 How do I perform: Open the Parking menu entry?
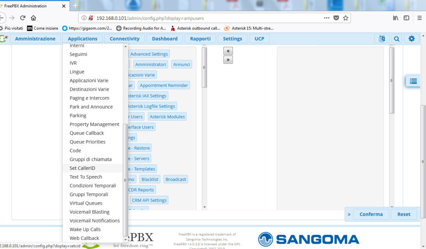tap(93, 115)
